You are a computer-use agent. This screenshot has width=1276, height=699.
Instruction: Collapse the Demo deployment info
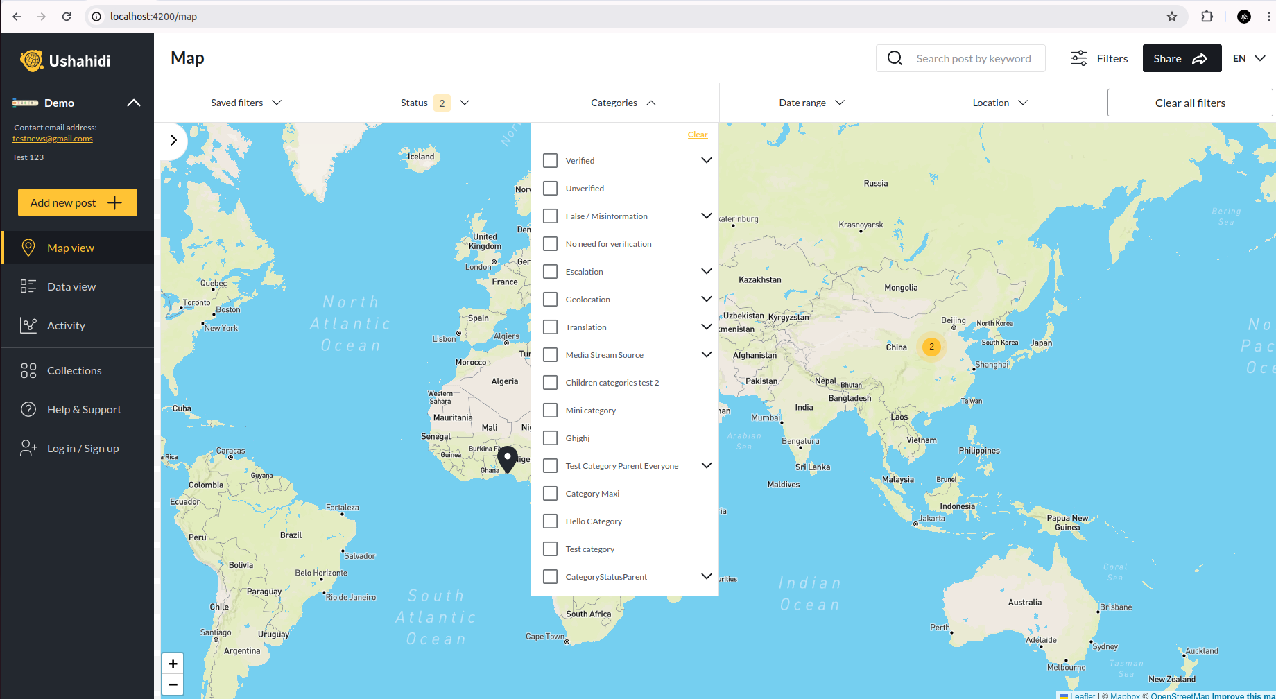[134, 103]
